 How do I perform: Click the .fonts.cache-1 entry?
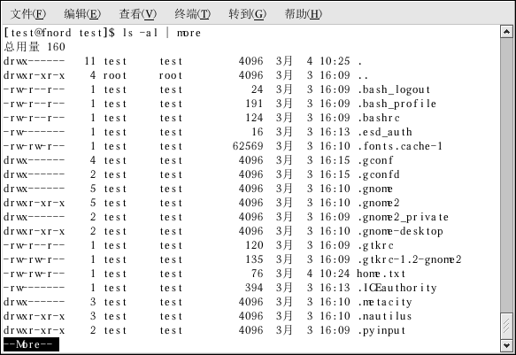click(400, 146)
